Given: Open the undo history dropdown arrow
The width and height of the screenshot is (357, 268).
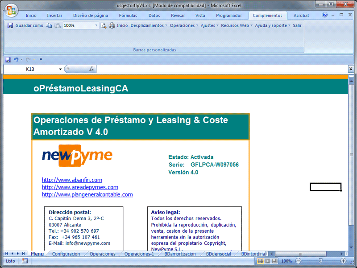Looking at the screenshot, I should pyautogui.click(x=22, y=60).
